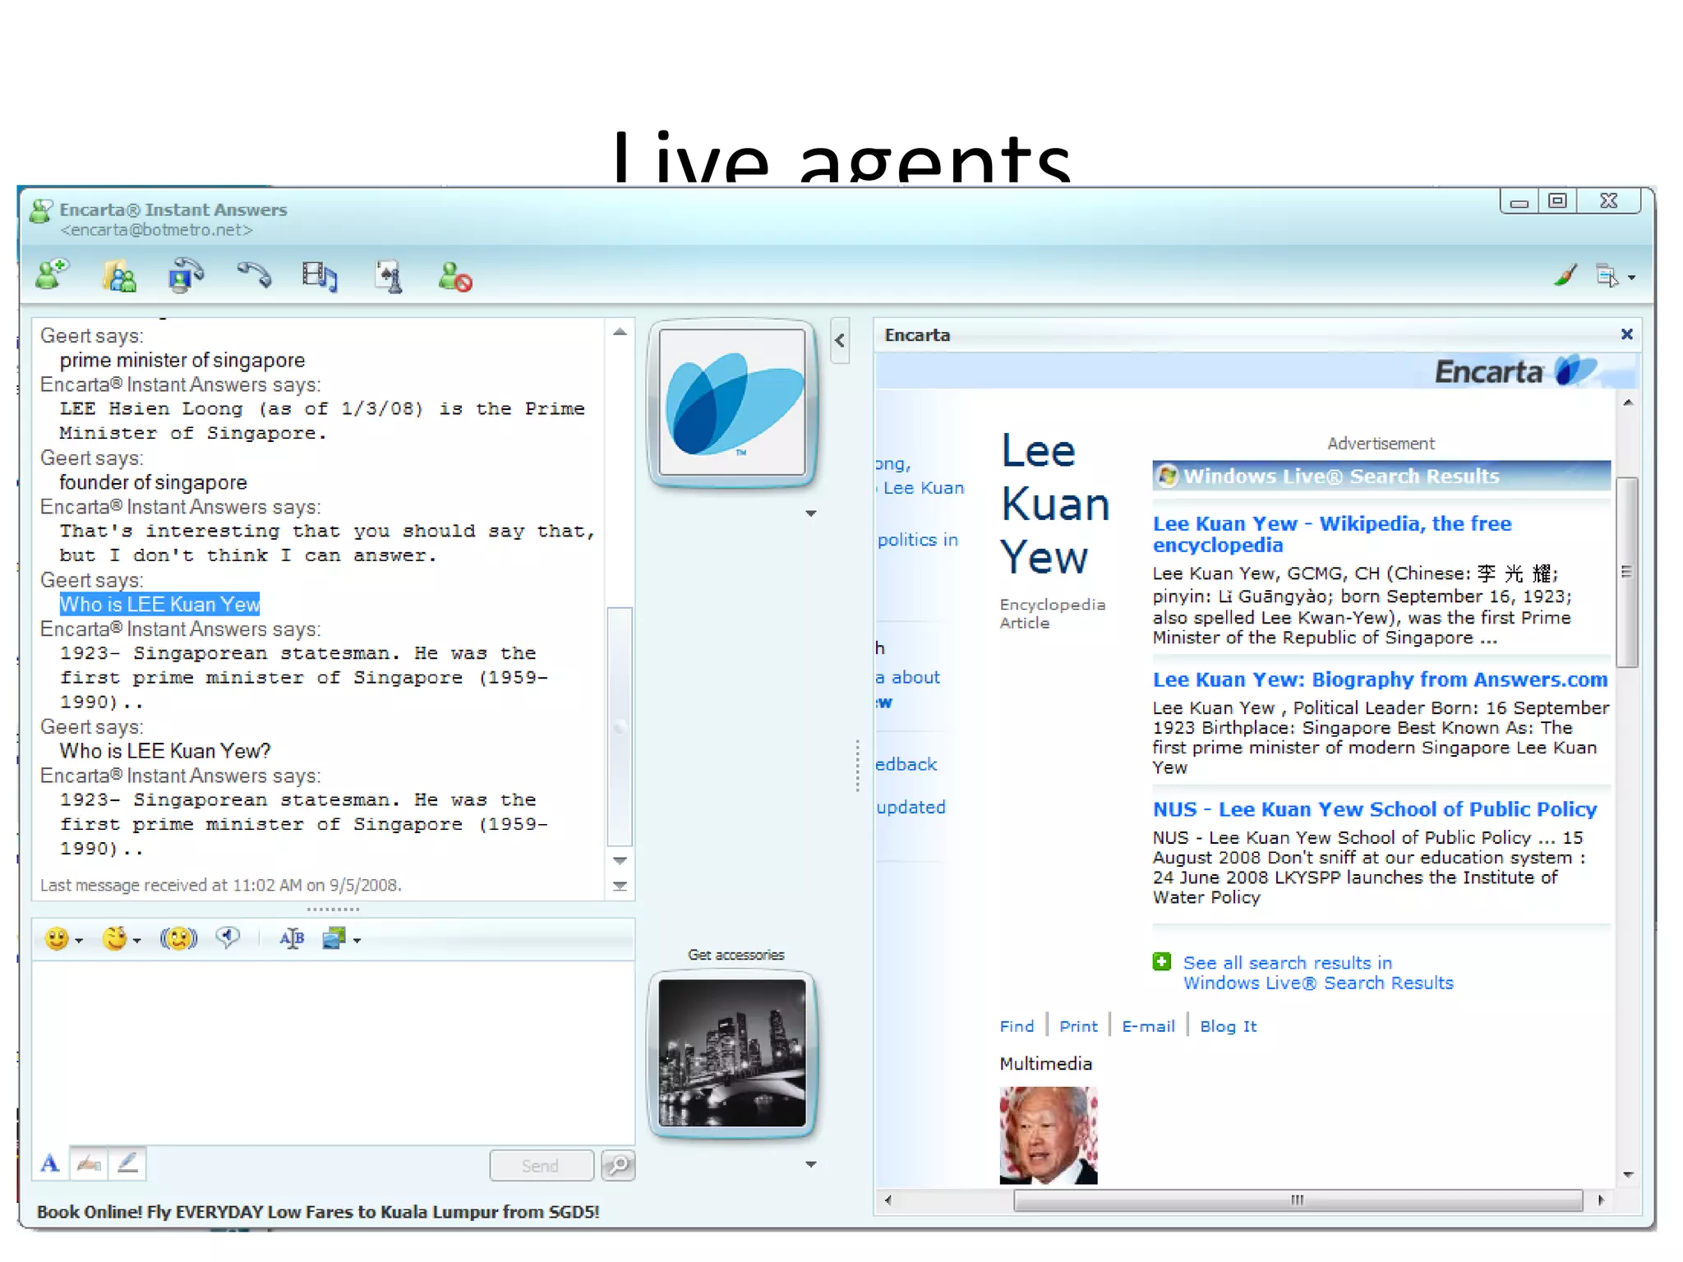Click the E-mail link

click(x=1148, y=1026)
